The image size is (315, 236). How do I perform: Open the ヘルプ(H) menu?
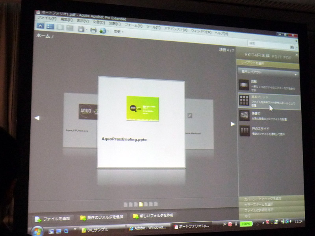[x=221, y=33]
